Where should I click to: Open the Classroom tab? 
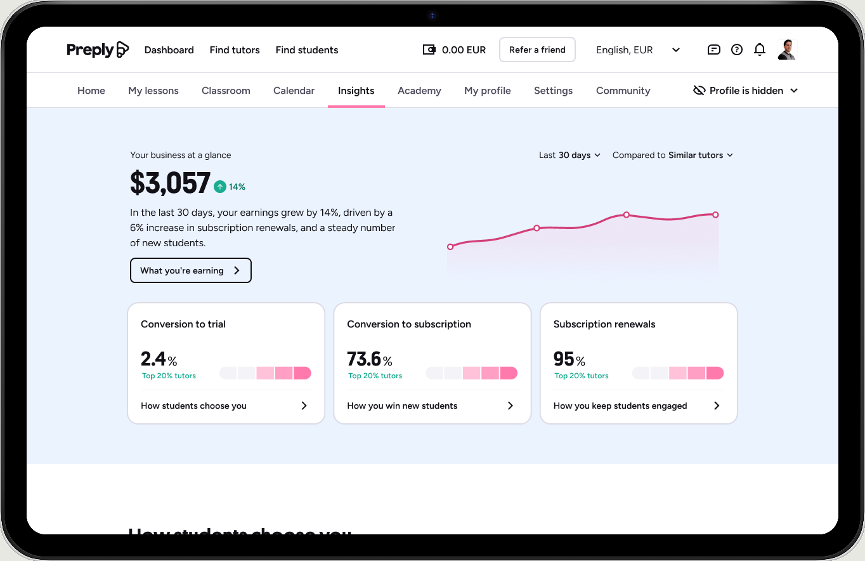[x=226, y=91]
